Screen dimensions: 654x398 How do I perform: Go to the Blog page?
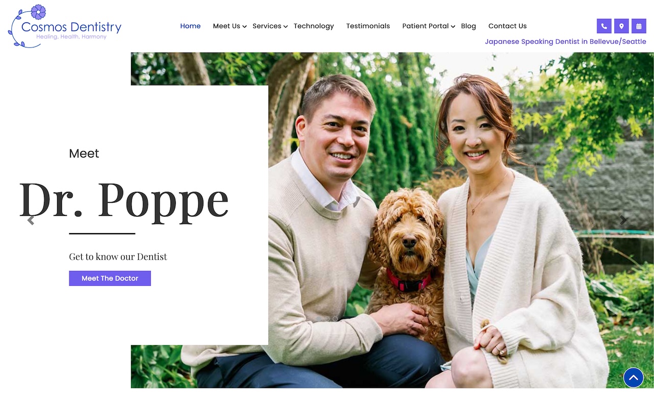469,26
